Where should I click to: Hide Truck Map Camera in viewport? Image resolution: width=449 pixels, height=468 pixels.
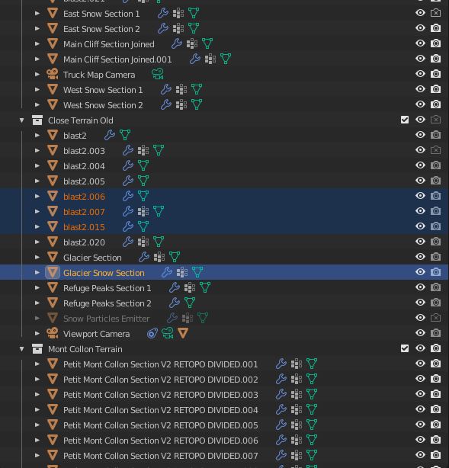[x=420, y=74]
